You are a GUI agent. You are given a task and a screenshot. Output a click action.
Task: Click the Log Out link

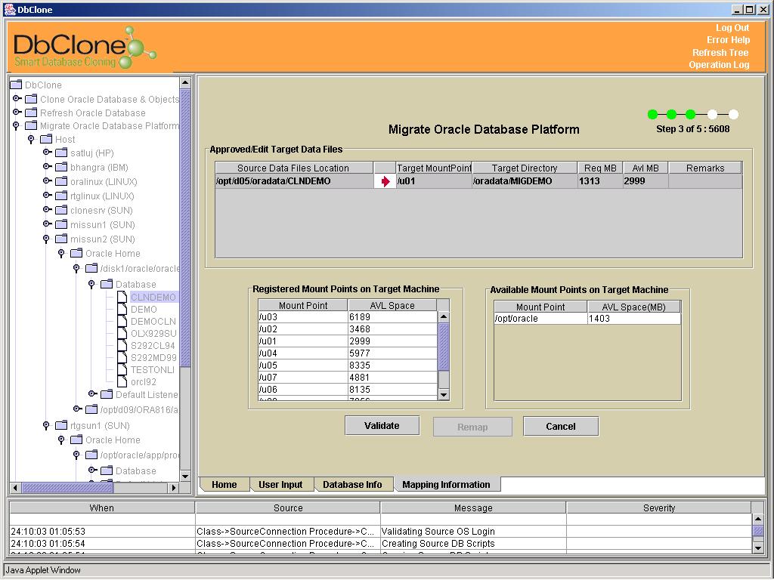coord(732,28)
